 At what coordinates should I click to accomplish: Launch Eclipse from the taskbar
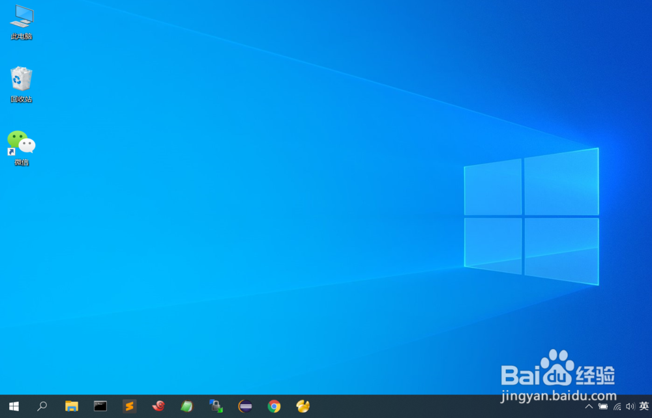[245, 406]
